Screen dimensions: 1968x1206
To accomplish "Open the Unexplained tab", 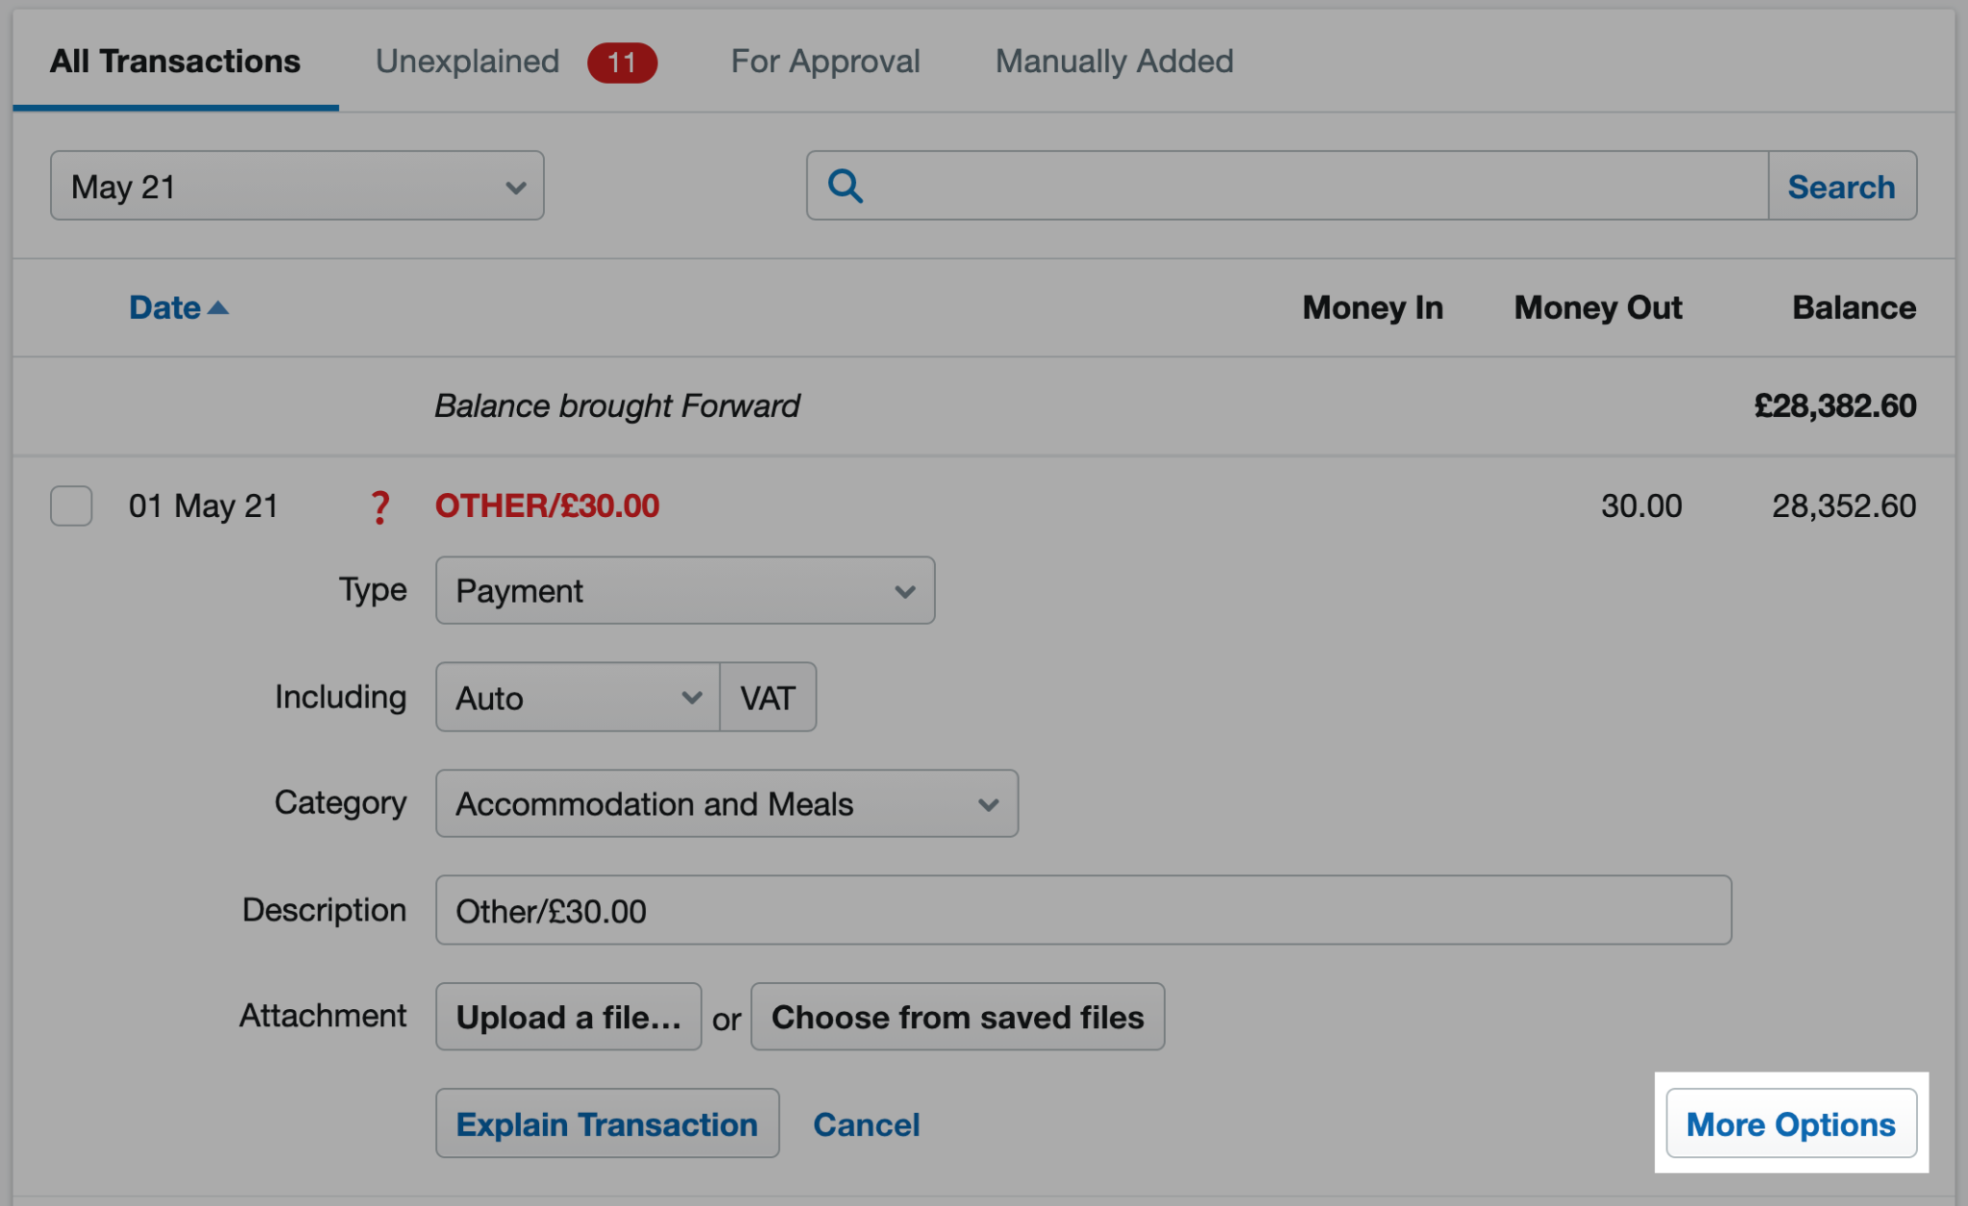I will point(467,62).
